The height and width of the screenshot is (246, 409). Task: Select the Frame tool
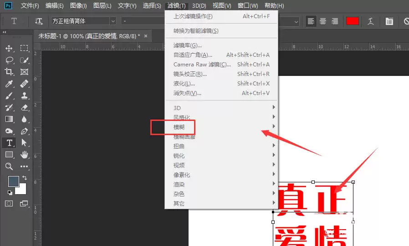[x=24, y=72]
